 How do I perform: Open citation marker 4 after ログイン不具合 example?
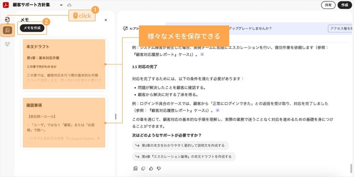(x=218, y=110)
